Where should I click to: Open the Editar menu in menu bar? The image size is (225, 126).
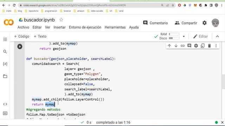click(x=37, y=27)
